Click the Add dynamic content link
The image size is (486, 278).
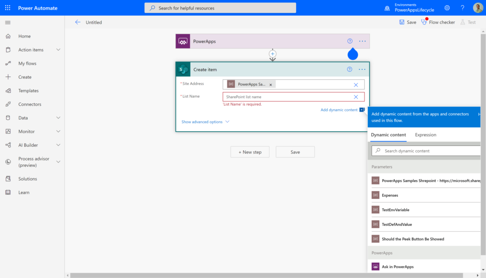339,110
